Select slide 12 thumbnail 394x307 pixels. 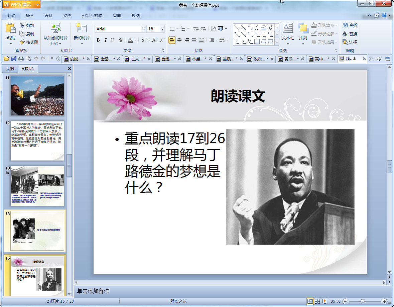click(x=37, y=141)
